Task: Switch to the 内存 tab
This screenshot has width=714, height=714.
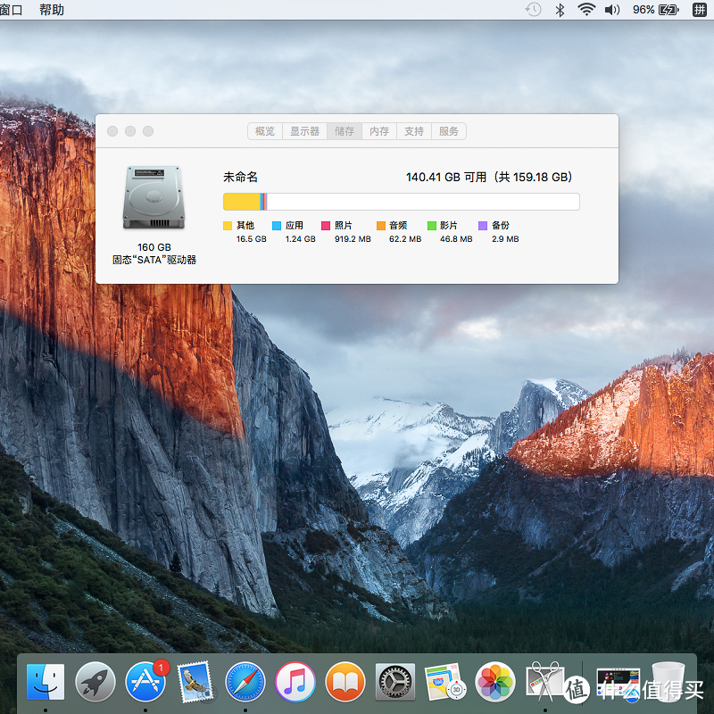Action: (x=378, y=131)
